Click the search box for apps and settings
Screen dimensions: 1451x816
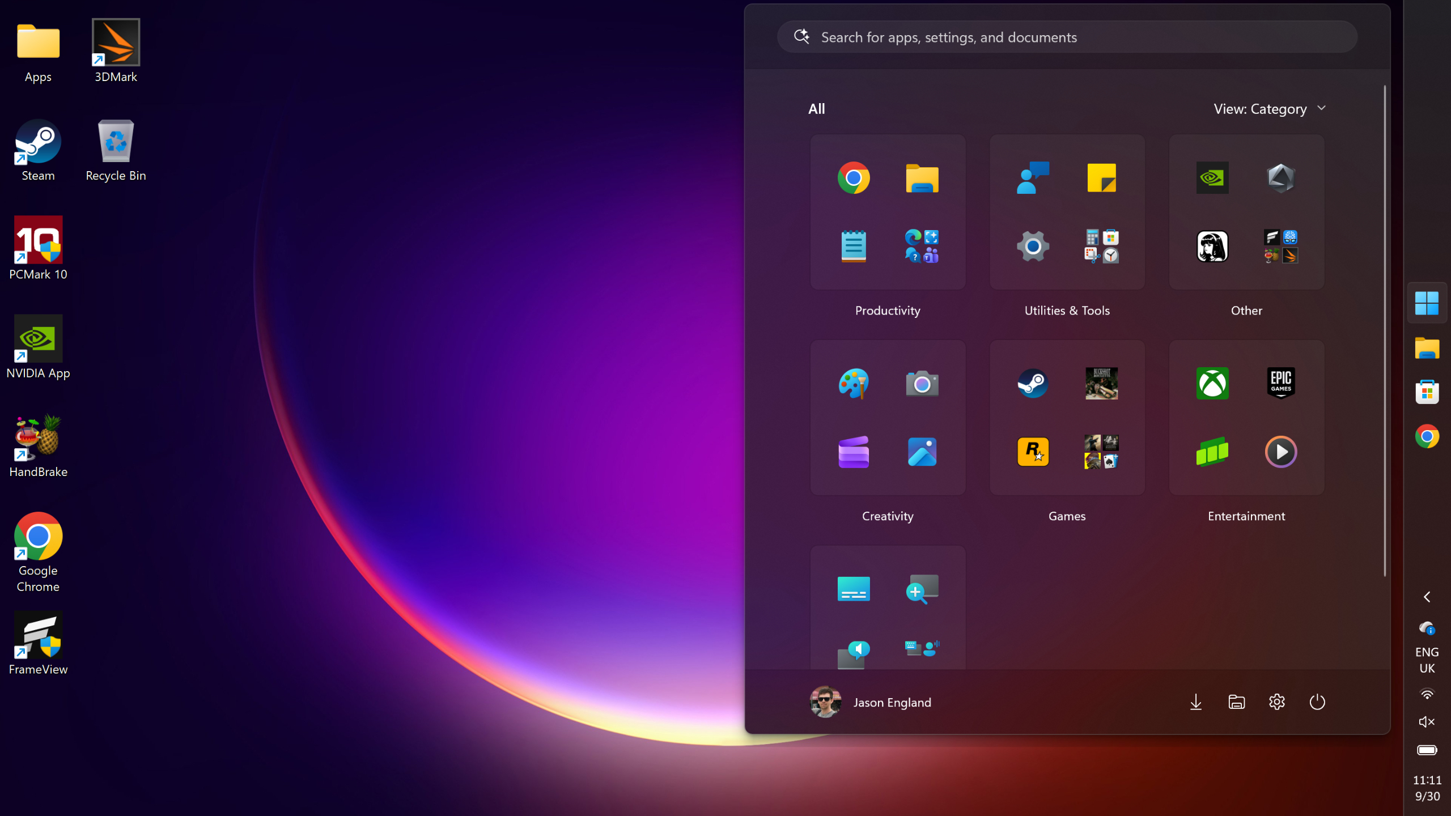pos(1067,37)
